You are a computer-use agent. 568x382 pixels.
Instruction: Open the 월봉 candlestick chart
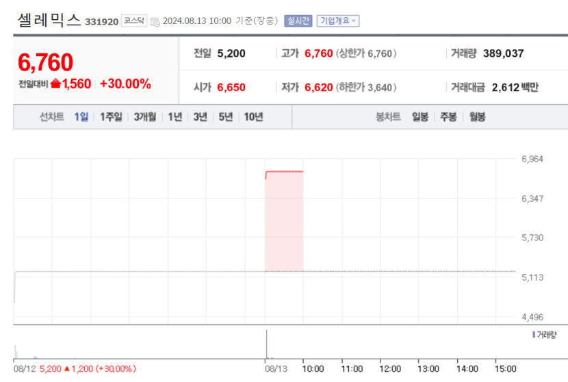(477, 116)
